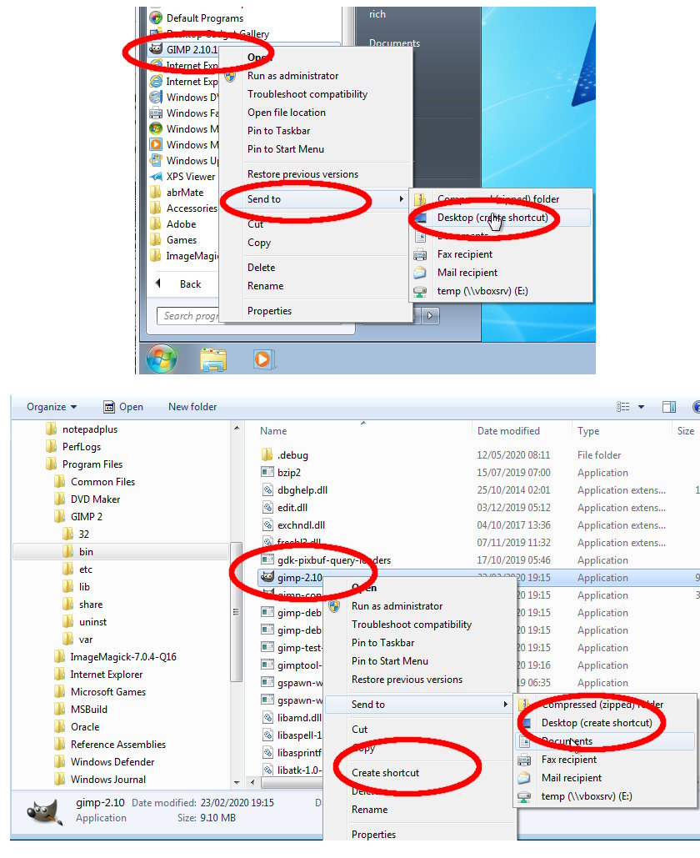Click the gdk-pixbuf-query-loaders file name
Viewport: 700px width, 858px height.
tap(334, 559)
